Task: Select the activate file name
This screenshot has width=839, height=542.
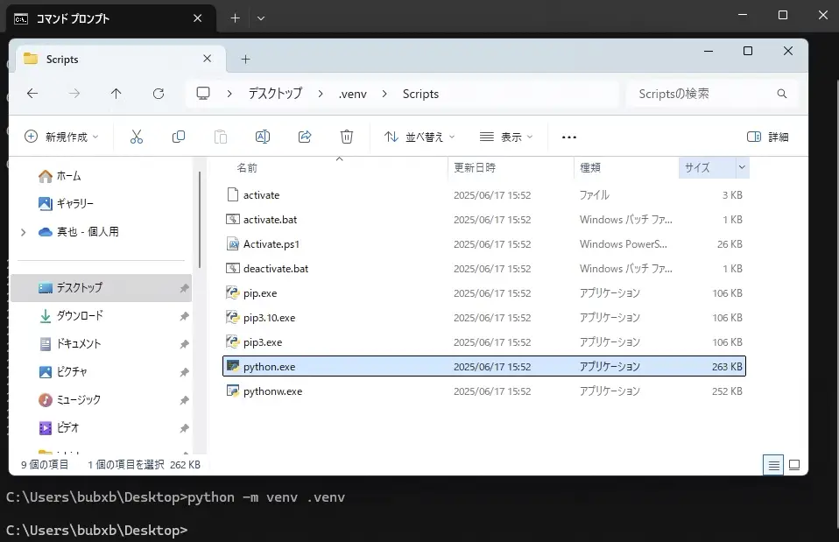Action: point(261,195)
